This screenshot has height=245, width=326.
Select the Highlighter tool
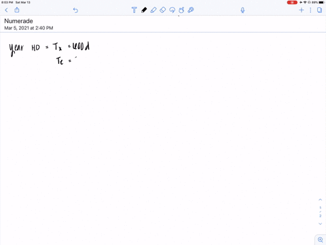[153, 10]
